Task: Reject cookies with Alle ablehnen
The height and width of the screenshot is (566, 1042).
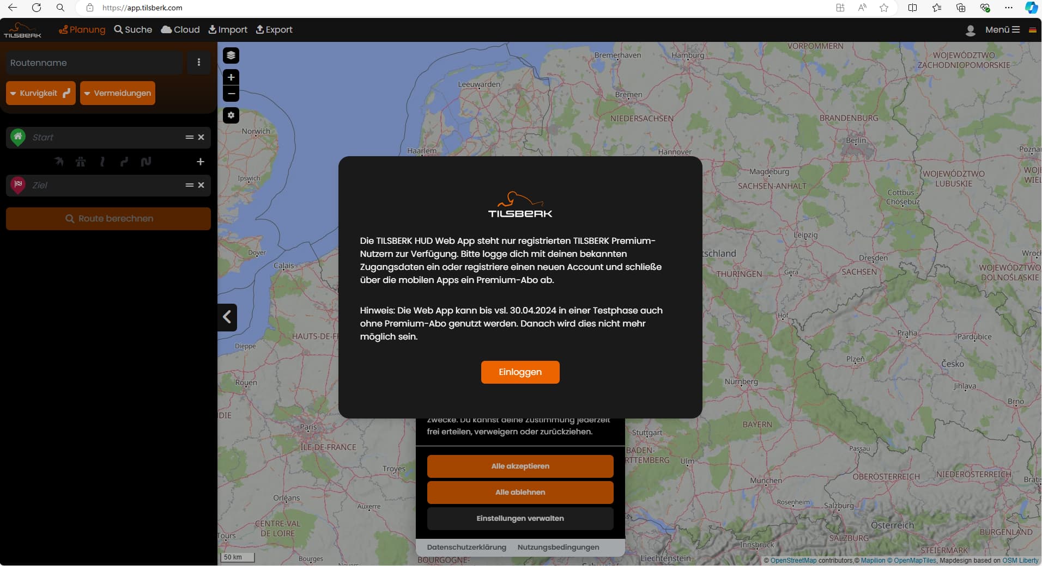Action: coord(520,492)
